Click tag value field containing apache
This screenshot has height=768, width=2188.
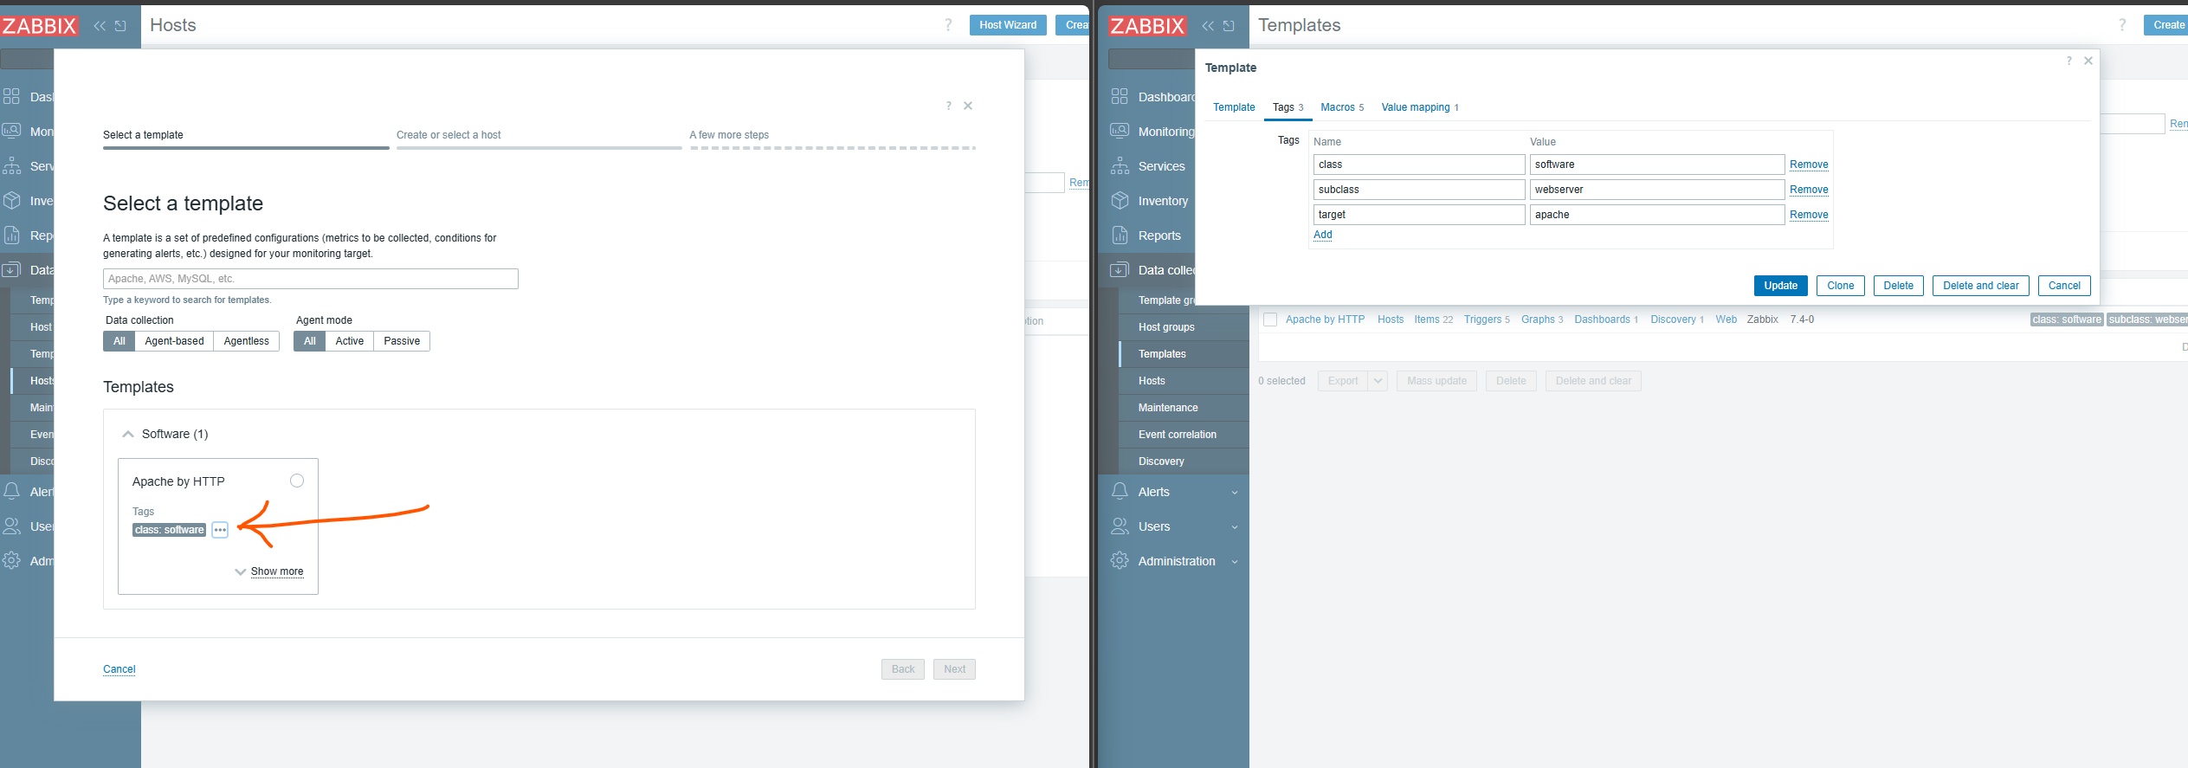tap(1657, 215)
